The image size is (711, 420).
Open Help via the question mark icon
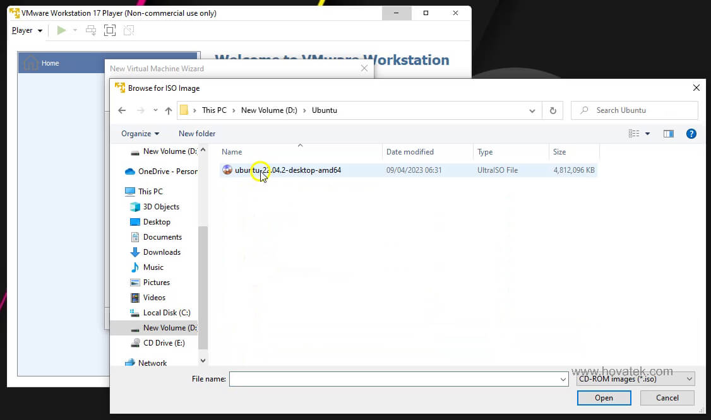point(691,133)
